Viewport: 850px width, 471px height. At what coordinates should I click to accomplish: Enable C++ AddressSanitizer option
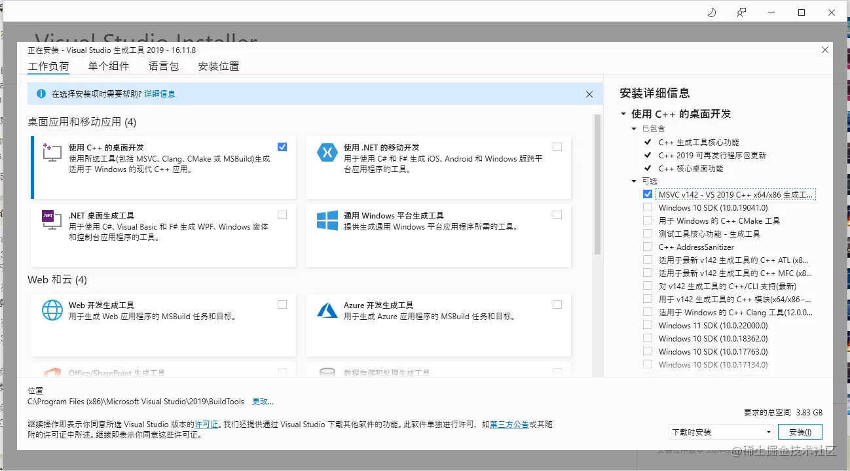point(648,247)
